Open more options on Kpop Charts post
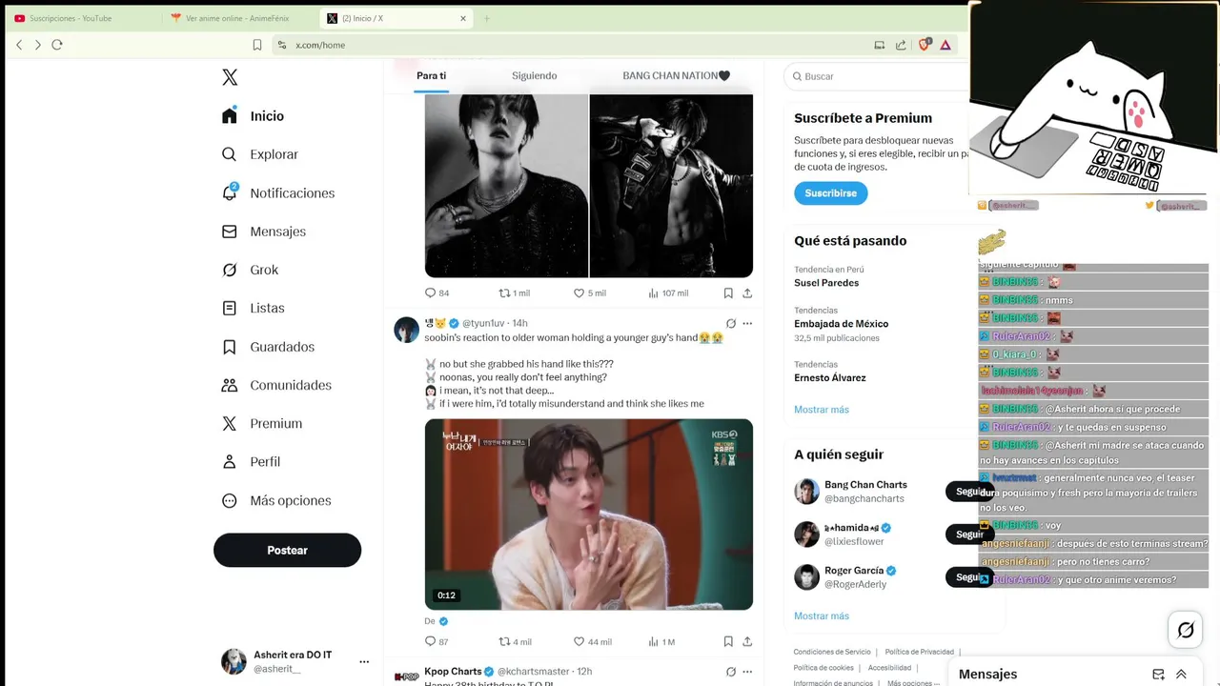The width and height of the screenshot is (1220, 686). [747, 672]
